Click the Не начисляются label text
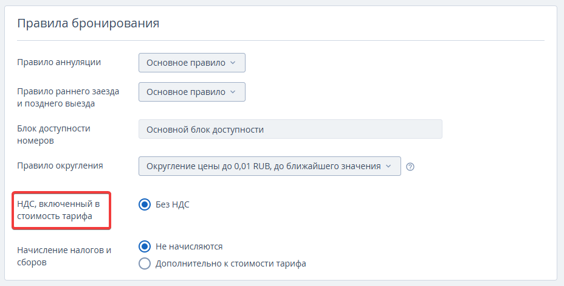Screen dimensions: 564x286 tap(189, 246)
